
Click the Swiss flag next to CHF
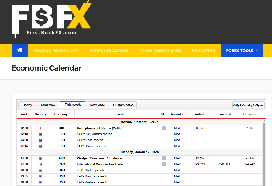coord(40,128)
